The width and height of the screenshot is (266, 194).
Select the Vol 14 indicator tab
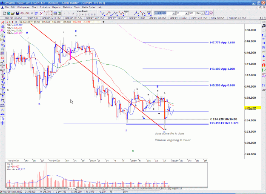72,188
